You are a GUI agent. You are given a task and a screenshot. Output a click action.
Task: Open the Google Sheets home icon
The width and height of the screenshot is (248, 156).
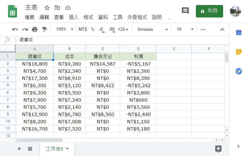click(x=12, y=11)
